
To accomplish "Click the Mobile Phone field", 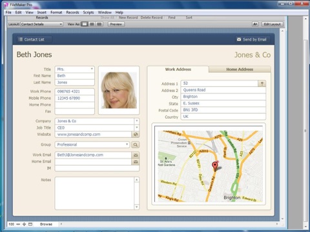I will click(74, 98).
